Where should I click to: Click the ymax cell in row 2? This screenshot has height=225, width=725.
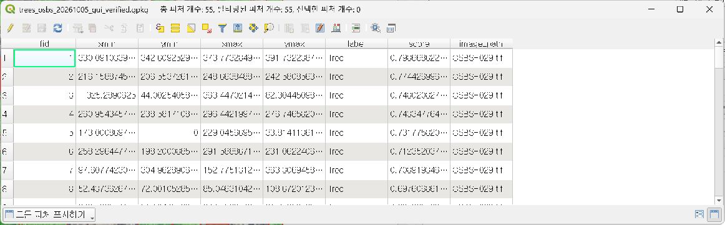[294, 77]
